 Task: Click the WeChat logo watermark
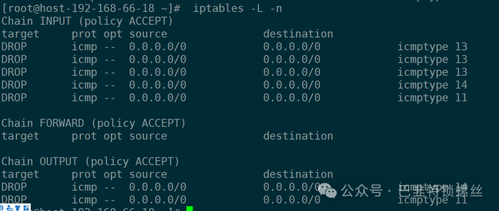(327, 190)
